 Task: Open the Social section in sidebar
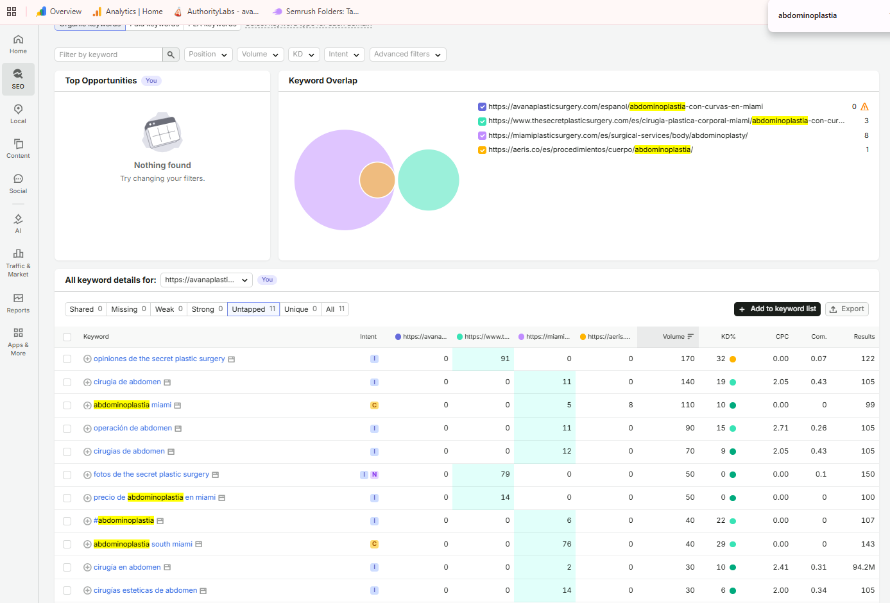(18, 184)
